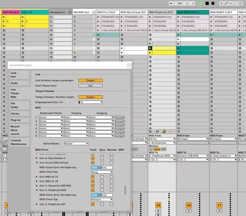Open Eingangskanal (Ext. In) dropdown
This screenshot has width=246, height=216.
pos(90,102)
